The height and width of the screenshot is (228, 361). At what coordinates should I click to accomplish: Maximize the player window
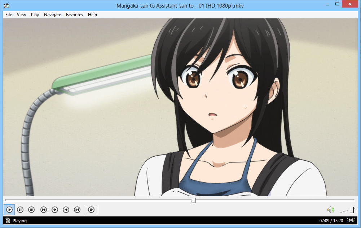(337, 4)
